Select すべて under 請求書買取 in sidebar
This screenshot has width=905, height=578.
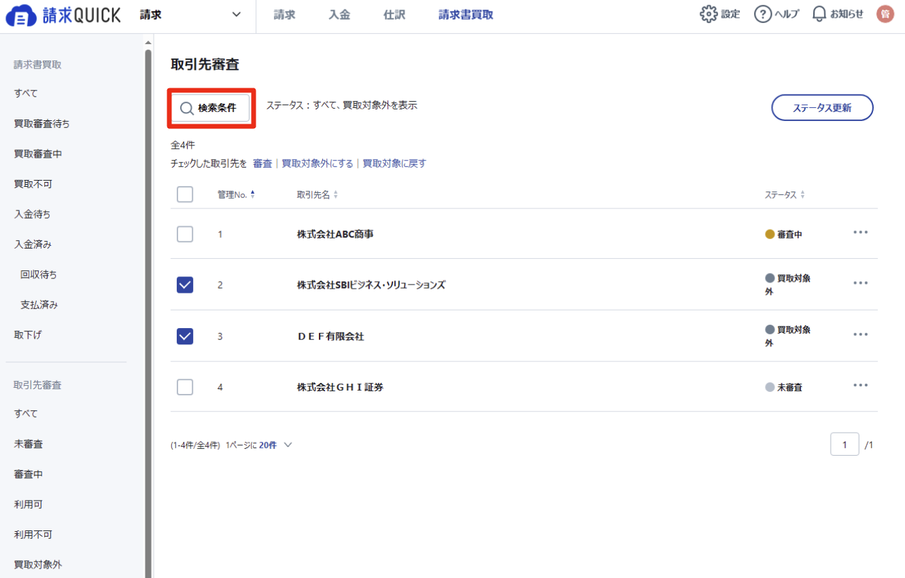pos(26,94)
